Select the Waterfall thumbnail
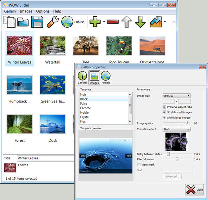Viewport: 208px width, 200px height. click(53, 46)
